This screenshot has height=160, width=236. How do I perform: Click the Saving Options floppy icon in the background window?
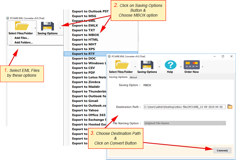pyautogui.click(x=47, y=26)
